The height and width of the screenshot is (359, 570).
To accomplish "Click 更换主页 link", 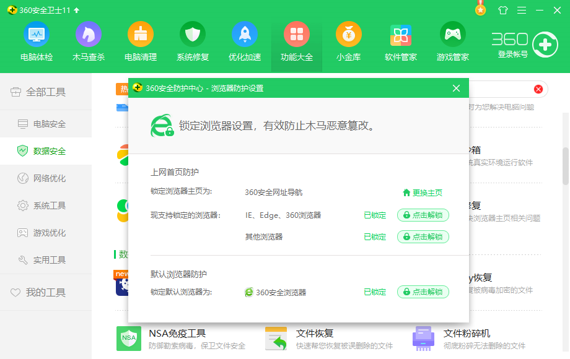I will pyautogui.click(x=423, y=192).
